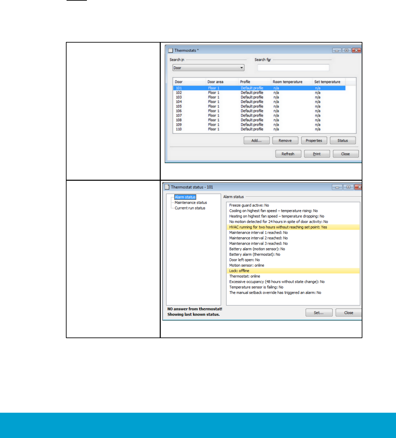Close the Thermostats window via Close button
This screenshot has height=438, width=396.
tap(346, 154)
